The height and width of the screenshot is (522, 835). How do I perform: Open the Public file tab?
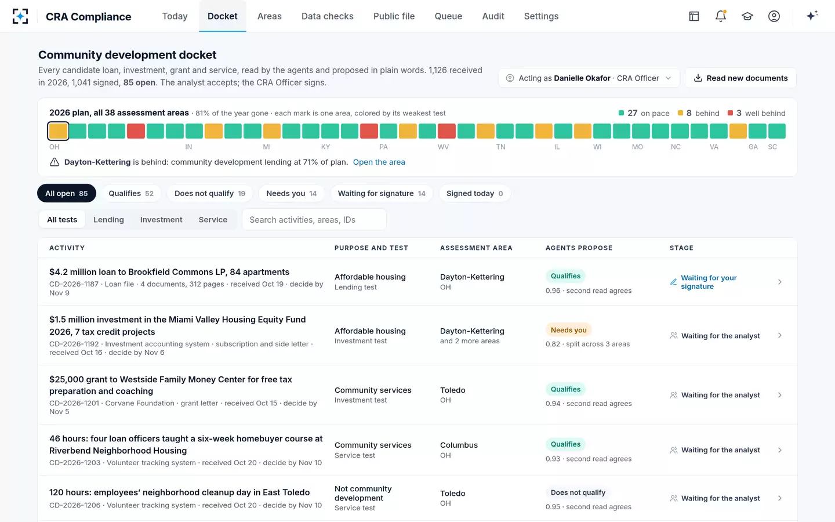tap(394, 16)
